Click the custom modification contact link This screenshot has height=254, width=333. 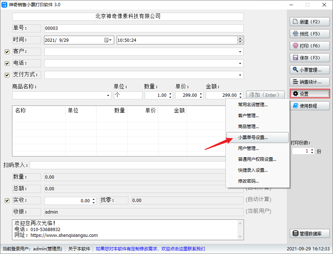(x=150, y=249)
